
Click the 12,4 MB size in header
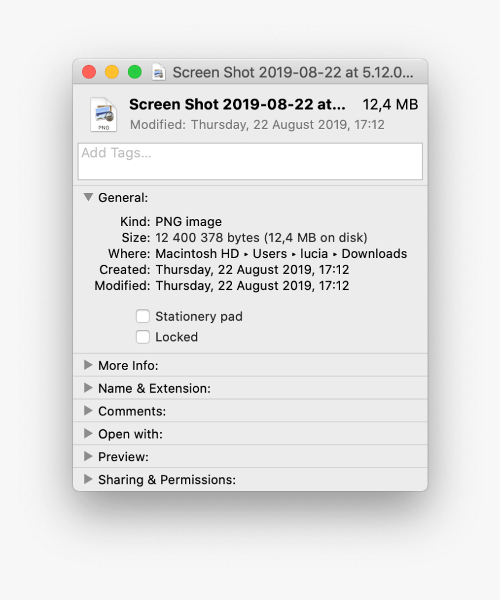[x=390, y=105]
